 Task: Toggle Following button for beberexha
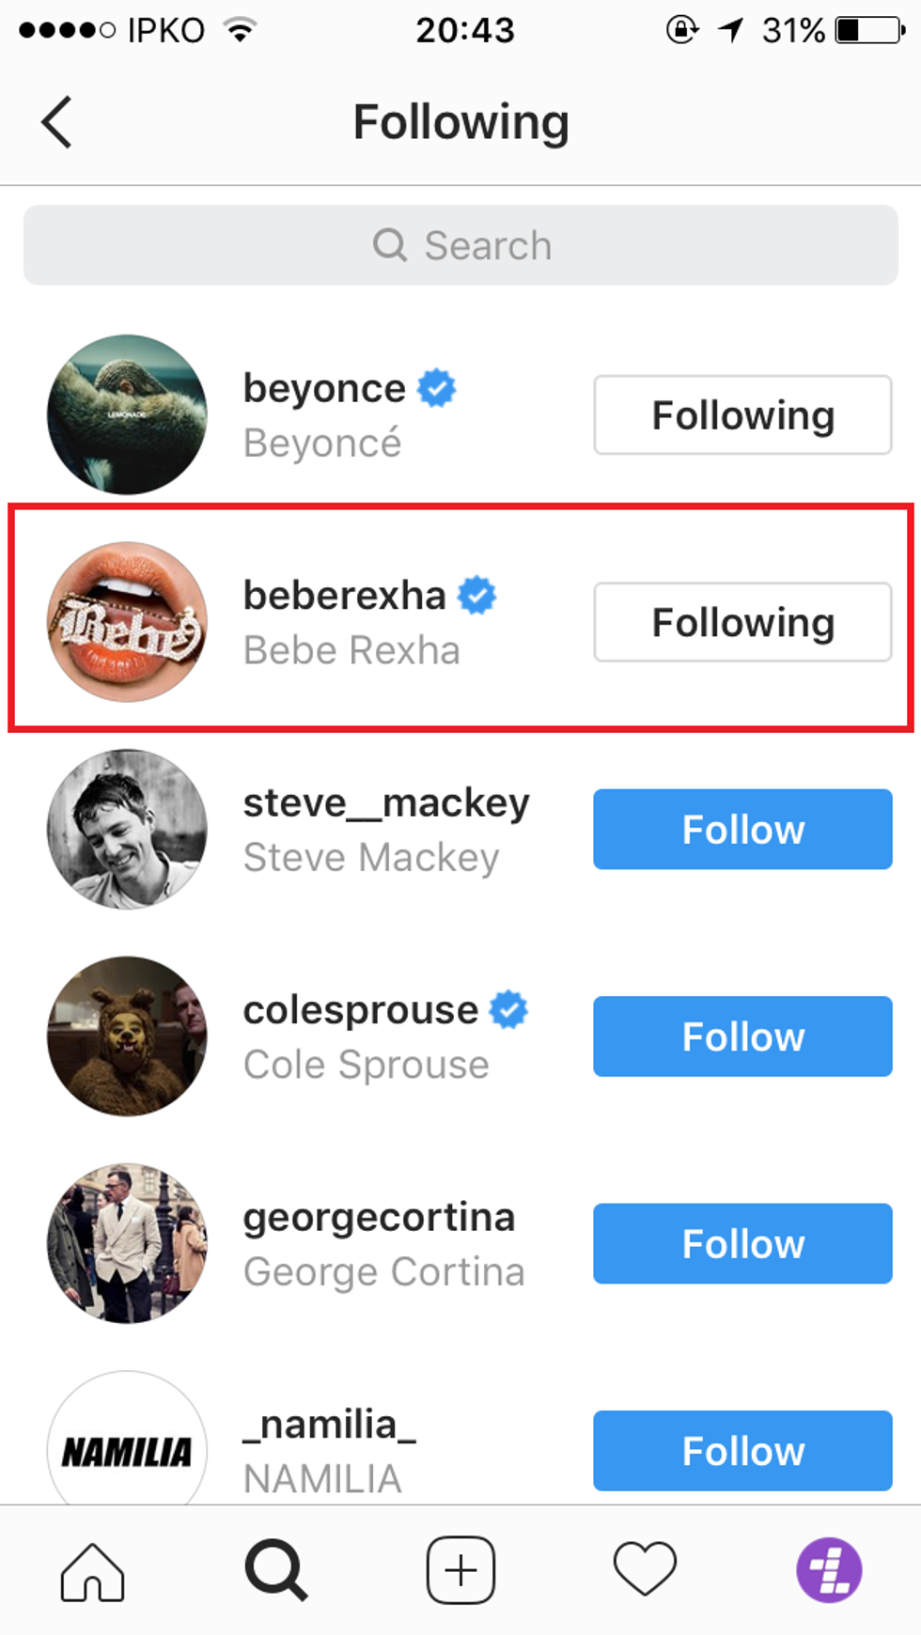point(742,622)
